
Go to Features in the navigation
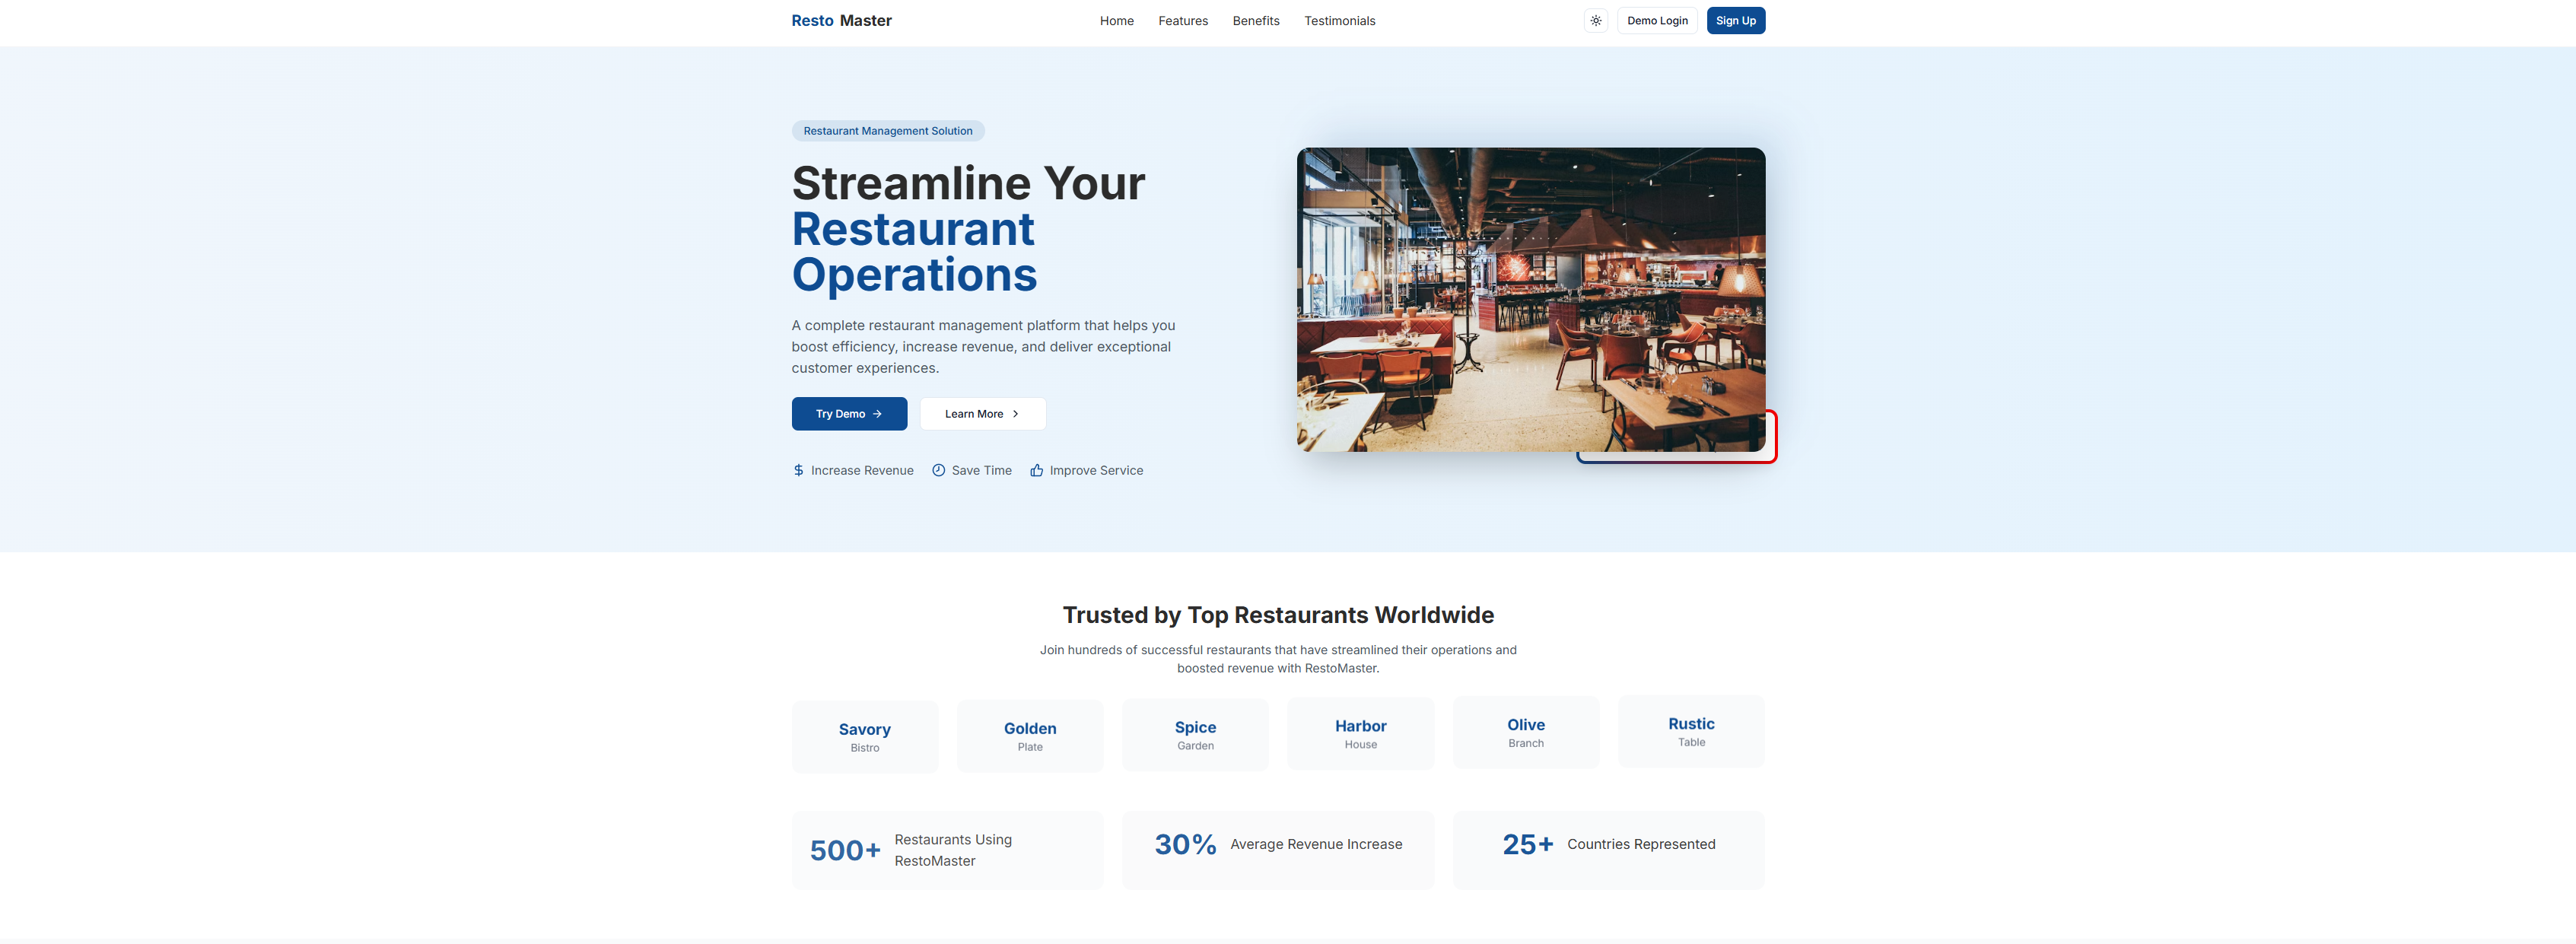coord(1183,21)
